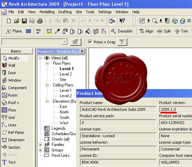This screenshot has height=167, width=192.
Task: Click the Filter funnel button
Action: (122, 42)
